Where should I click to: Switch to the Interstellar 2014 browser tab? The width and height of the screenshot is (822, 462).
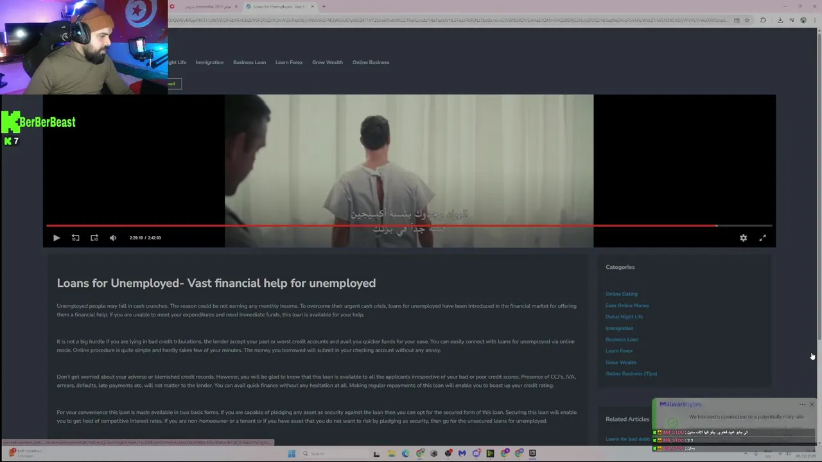[x=204, y=6]
